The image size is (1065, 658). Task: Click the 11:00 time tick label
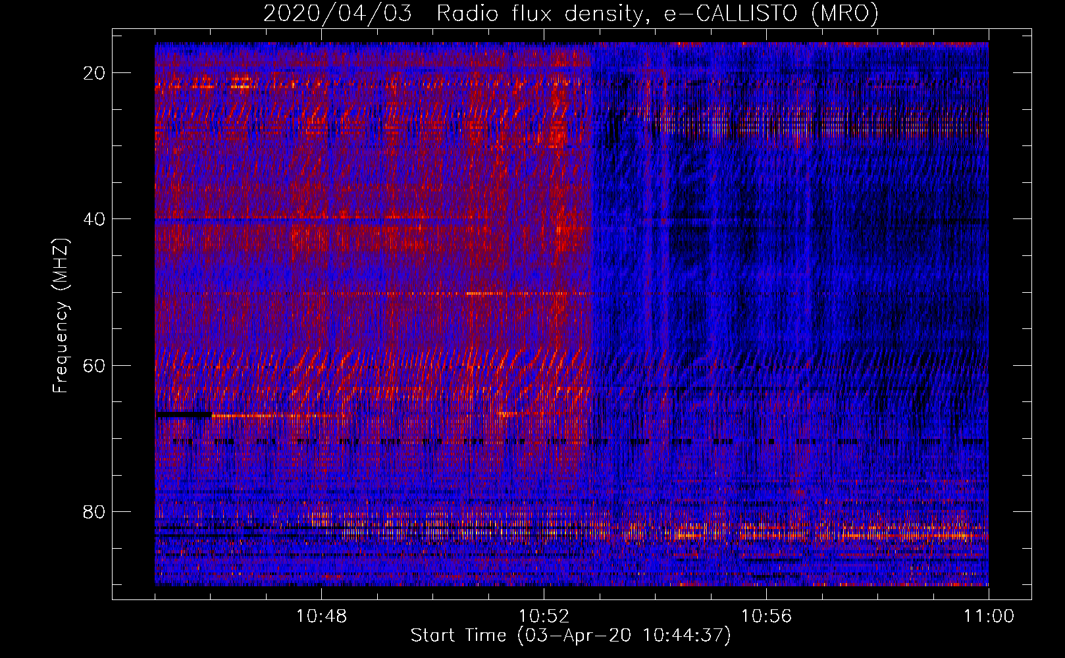[989, 617]
